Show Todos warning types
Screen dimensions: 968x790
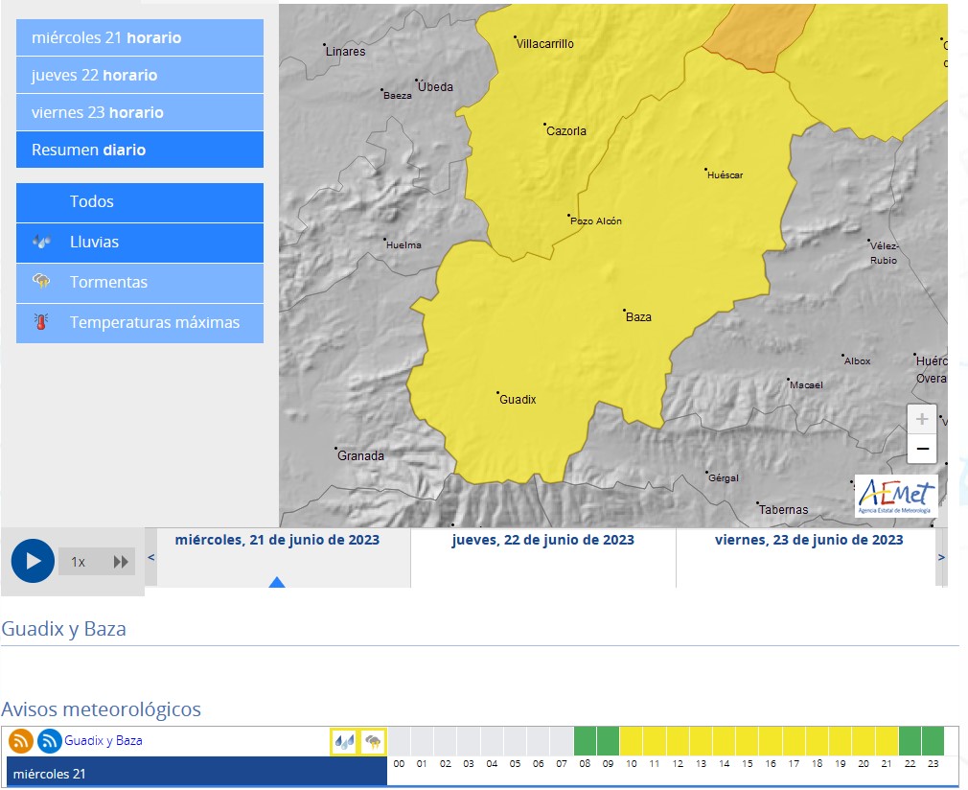point(140,202)
